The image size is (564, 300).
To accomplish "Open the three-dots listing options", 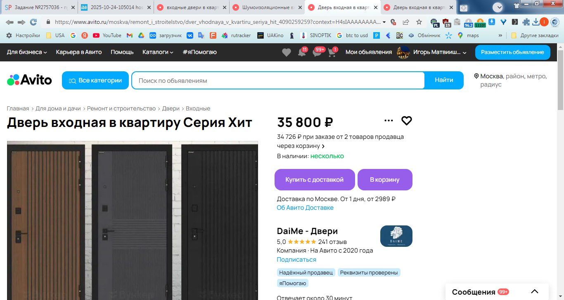I will pos(389,121).
